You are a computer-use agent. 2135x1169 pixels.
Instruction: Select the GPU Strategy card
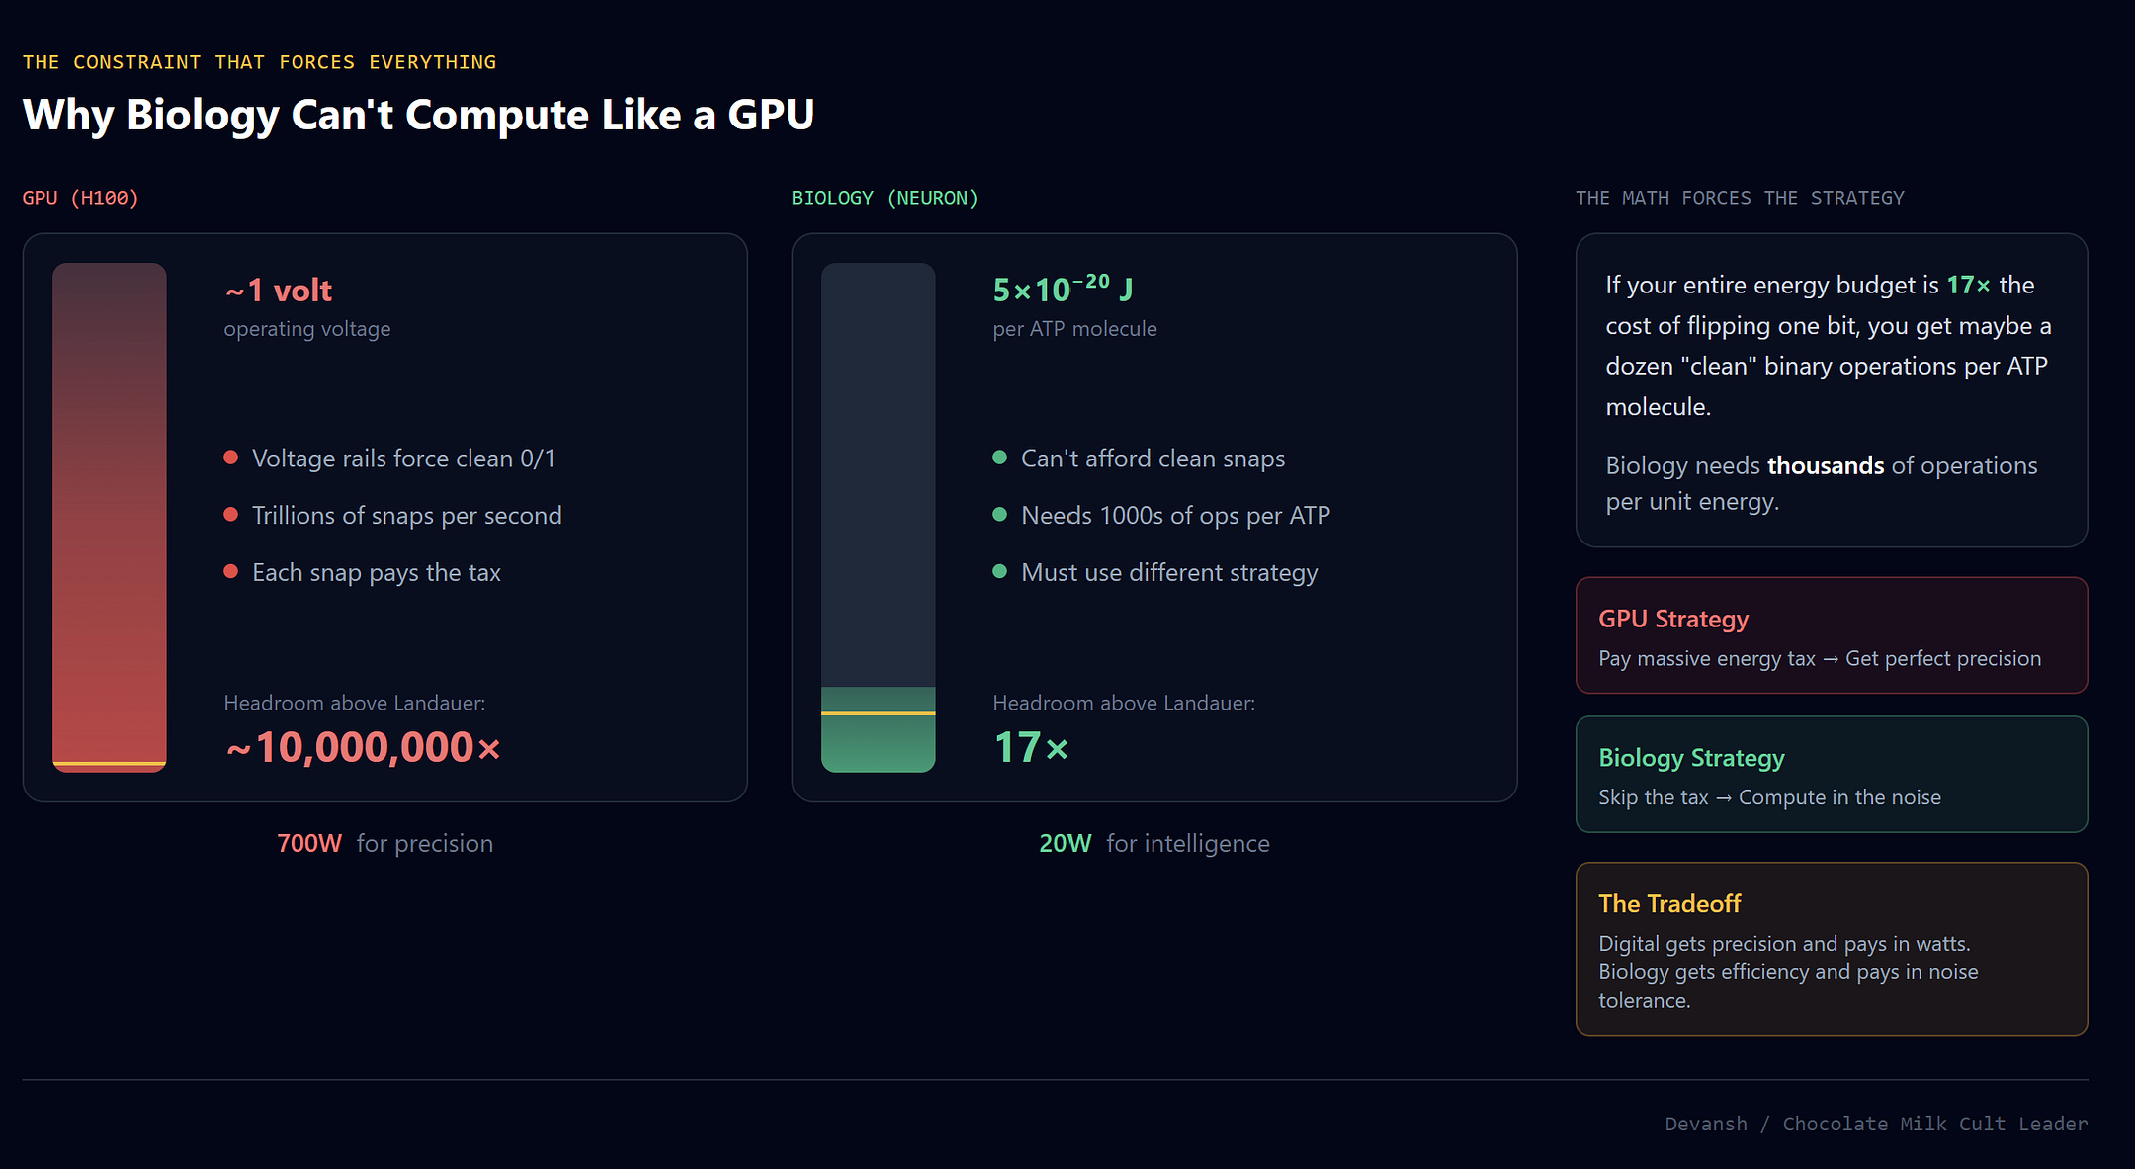1831,635
